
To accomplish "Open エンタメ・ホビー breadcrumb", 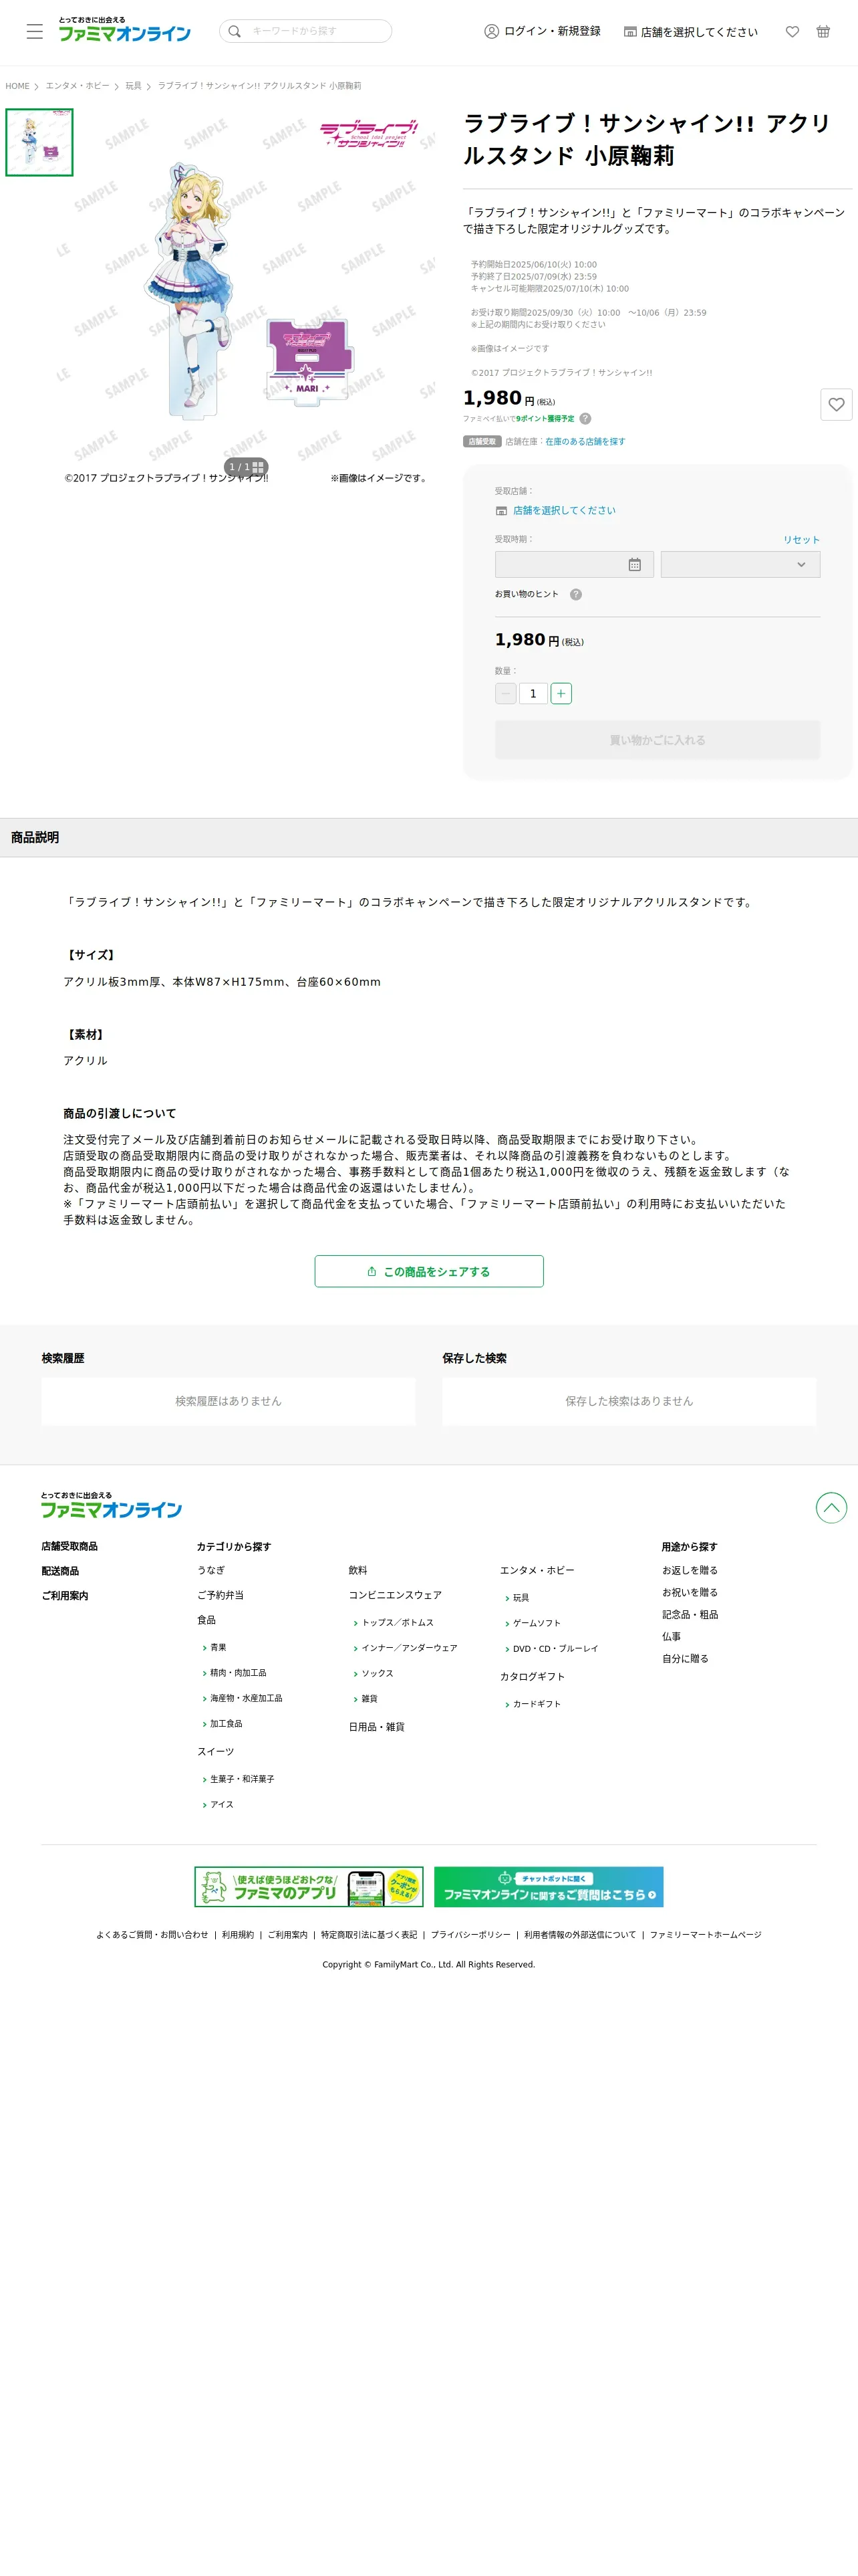I will 78,86.
